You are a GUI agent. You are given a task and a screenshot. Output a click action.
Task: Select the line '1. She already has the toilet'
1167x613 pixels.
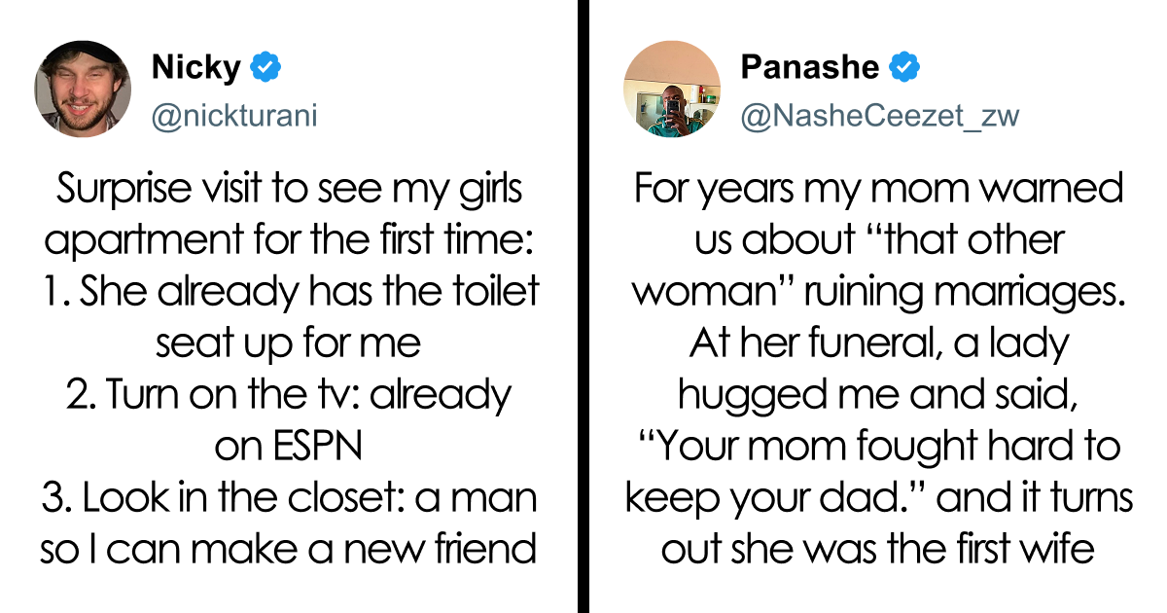click(x=289, y=292)
